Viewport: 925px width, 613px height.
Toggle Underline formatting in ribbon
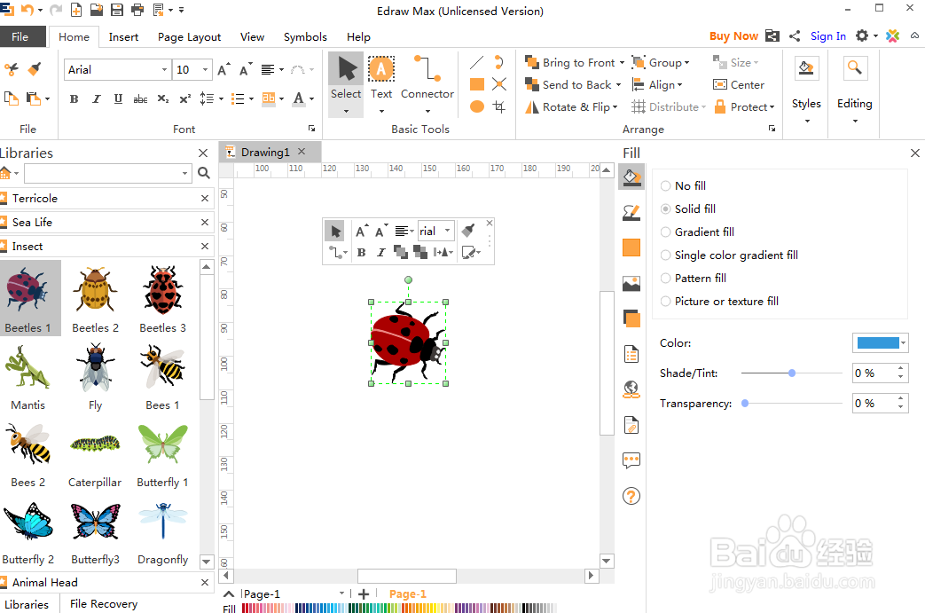coord(118,99)
